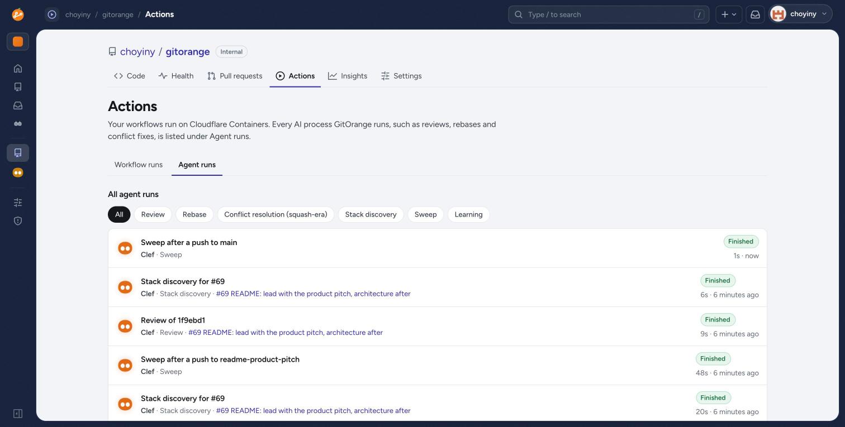Open the plus create-new dropdown
This screenshot has height=427, width=845.
[x=729, y=15]
